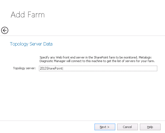Go back using the circled arrow icon
This screenshot has width=165, height=133.
(5, 30)
